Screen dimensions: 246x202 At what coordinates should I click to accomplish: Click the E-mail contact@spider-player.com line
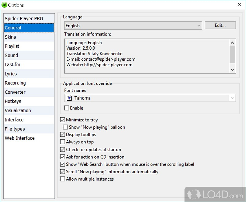[x=101, y=59]
